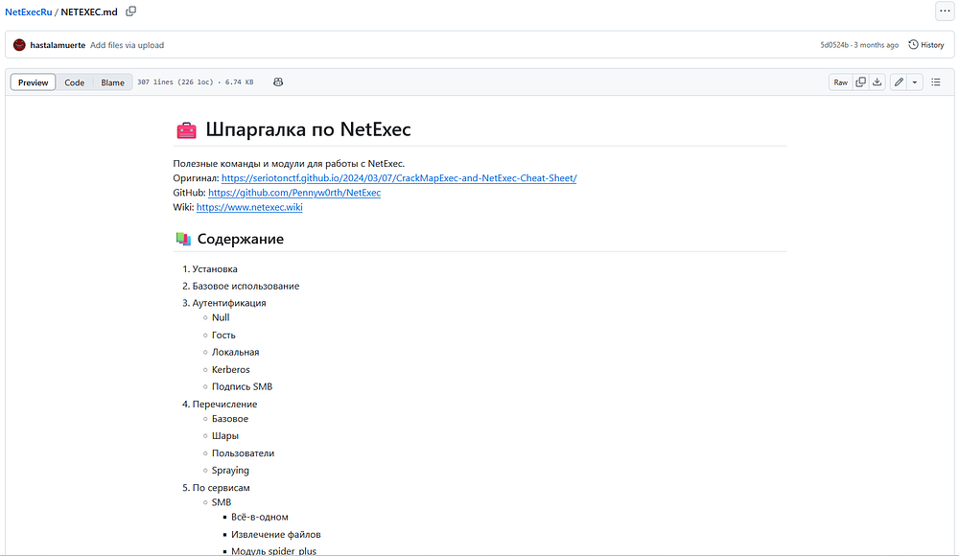Open commit 5d0524b details
959x556 pixels.
[834, 45]
